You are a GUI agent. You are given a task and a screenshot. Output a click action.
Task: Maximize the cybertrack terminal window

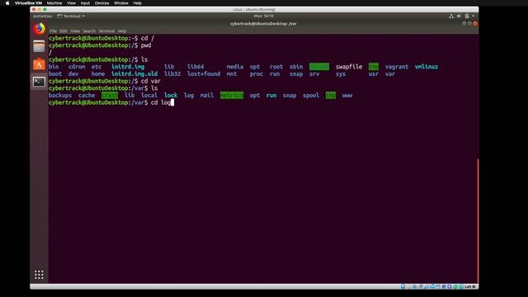tap(469, 24)
